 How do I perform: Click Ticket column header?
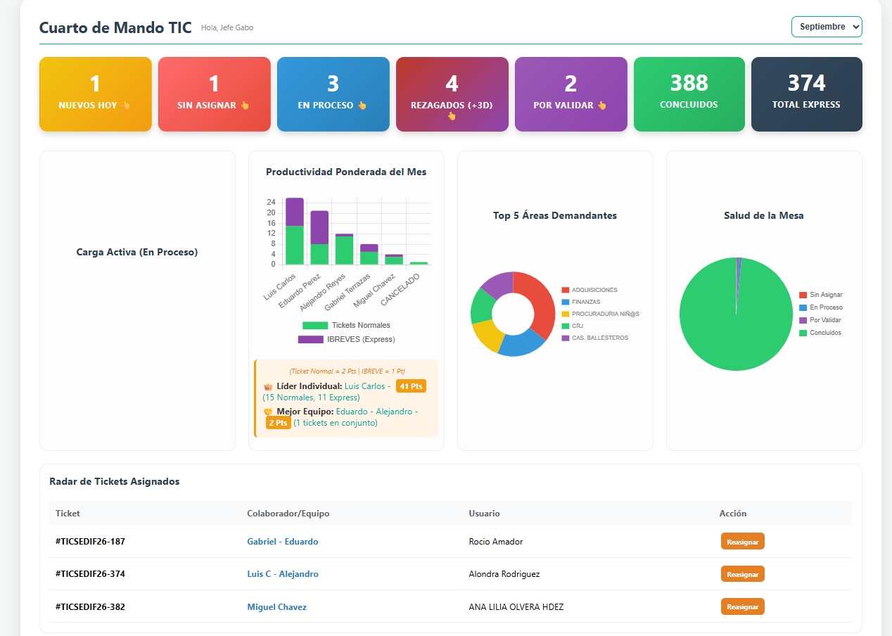[68, 514]
